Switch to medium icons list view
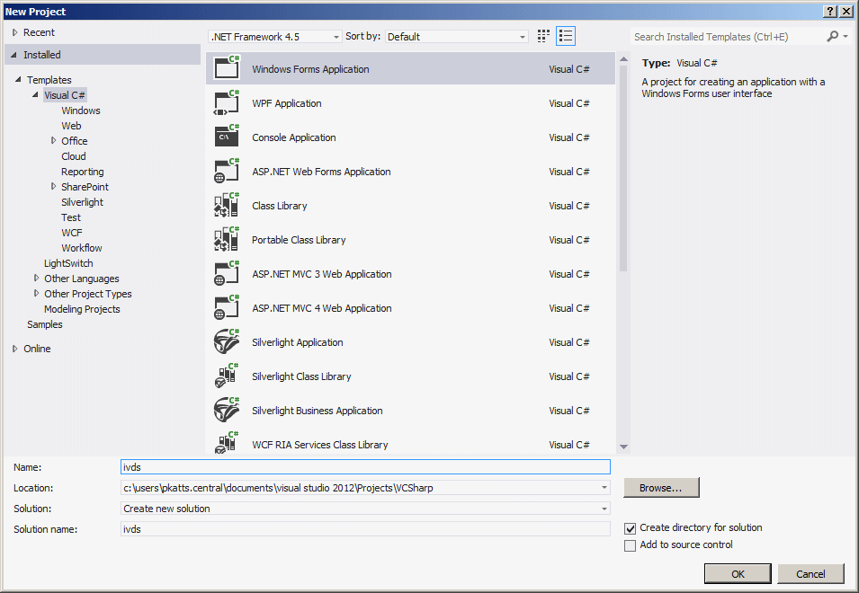 coord(566,36)
